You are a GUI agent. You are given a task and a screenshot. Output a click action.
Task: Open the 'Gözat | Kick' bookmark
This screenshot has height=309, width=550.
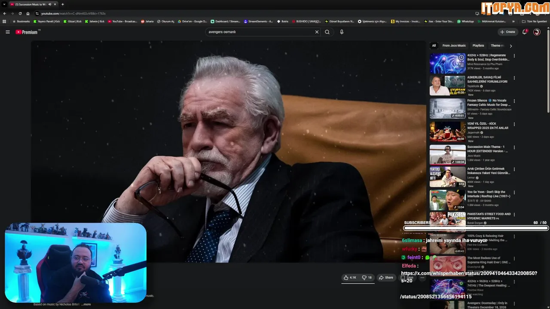click(72, 21)
